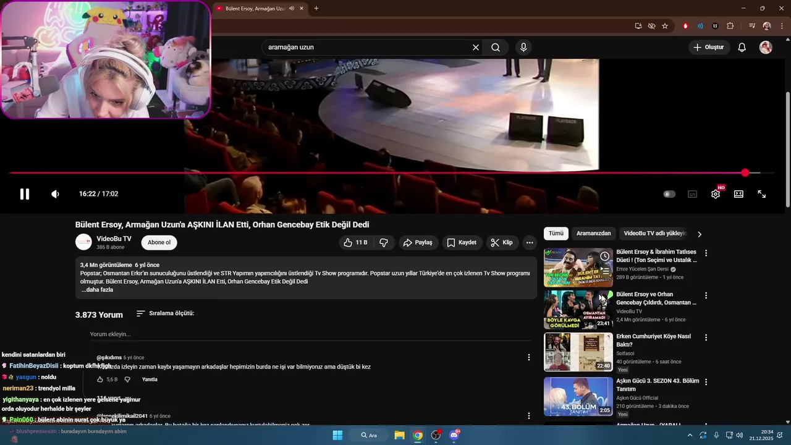Screen dimensions: 791x445
Task: Toggle the autoplay switch in player controls
Action: click(x=669, y=194)
